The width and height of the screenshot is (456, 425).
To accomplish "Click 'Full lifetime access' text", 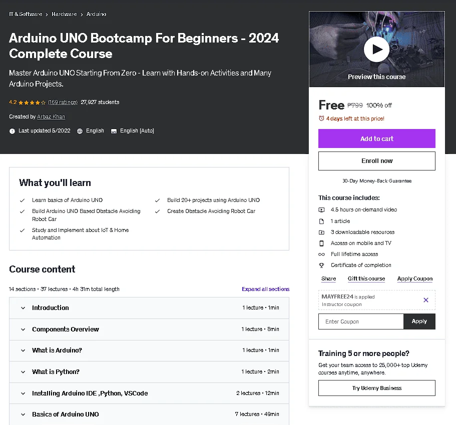I will (354, 254).
